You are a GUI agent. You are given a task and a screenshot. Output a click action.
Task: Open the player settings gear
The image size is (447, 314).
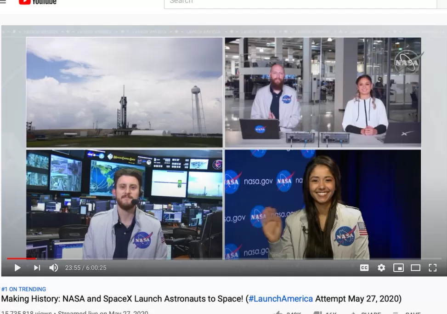[381, 268]
